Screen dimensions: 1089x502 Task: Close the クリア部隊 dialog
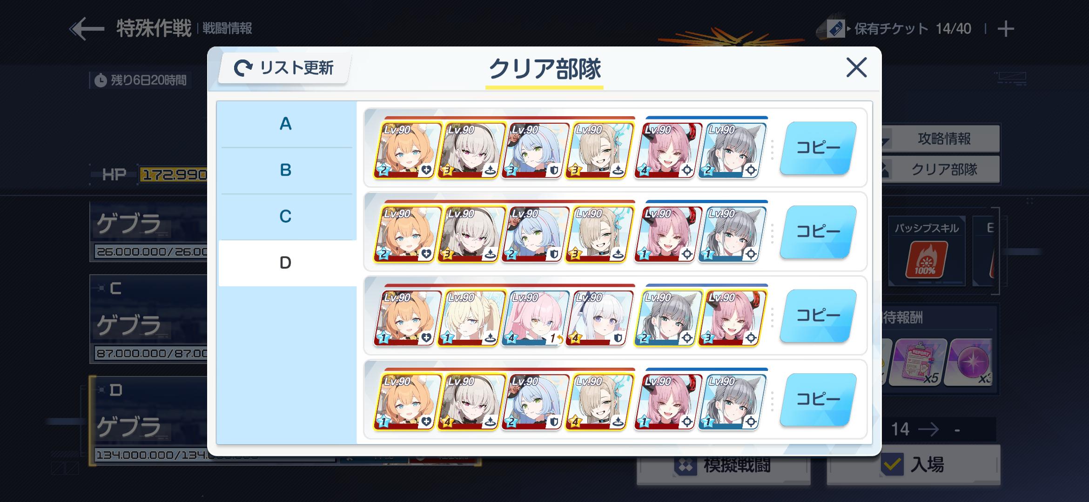856,67
